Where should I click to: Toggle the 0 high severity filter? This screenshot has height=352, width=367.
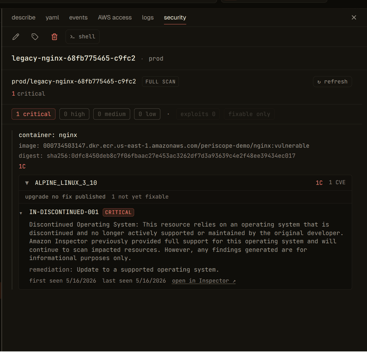(x=74, y=114)
